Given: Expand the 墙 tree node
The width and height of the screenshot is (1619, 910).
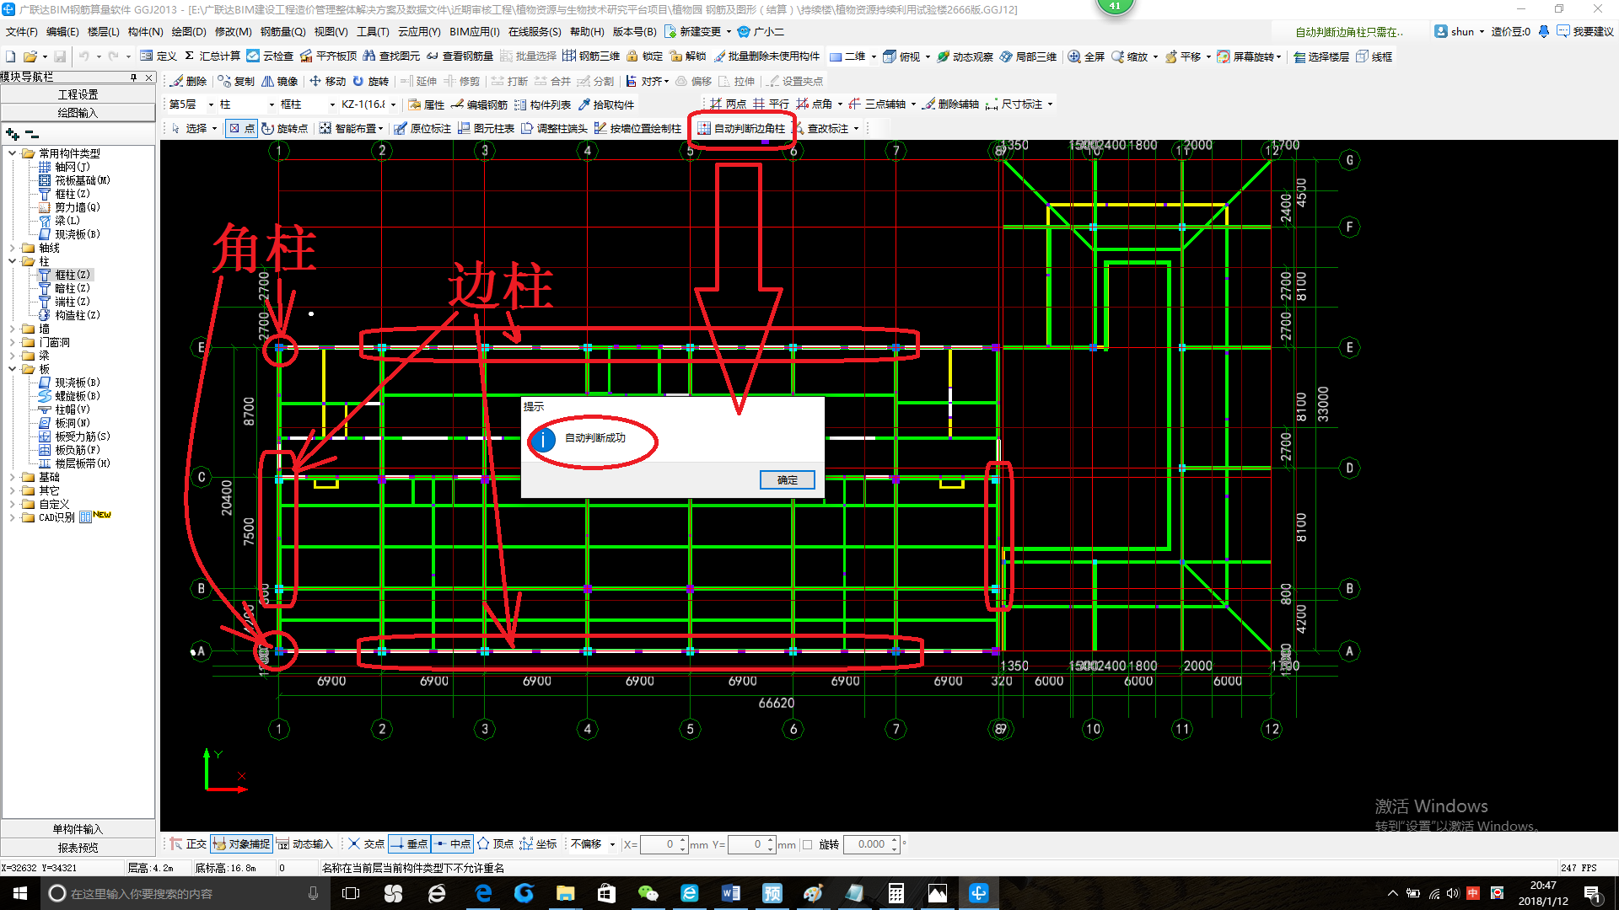Looking at the screenshot, I should tap(13, 329).
